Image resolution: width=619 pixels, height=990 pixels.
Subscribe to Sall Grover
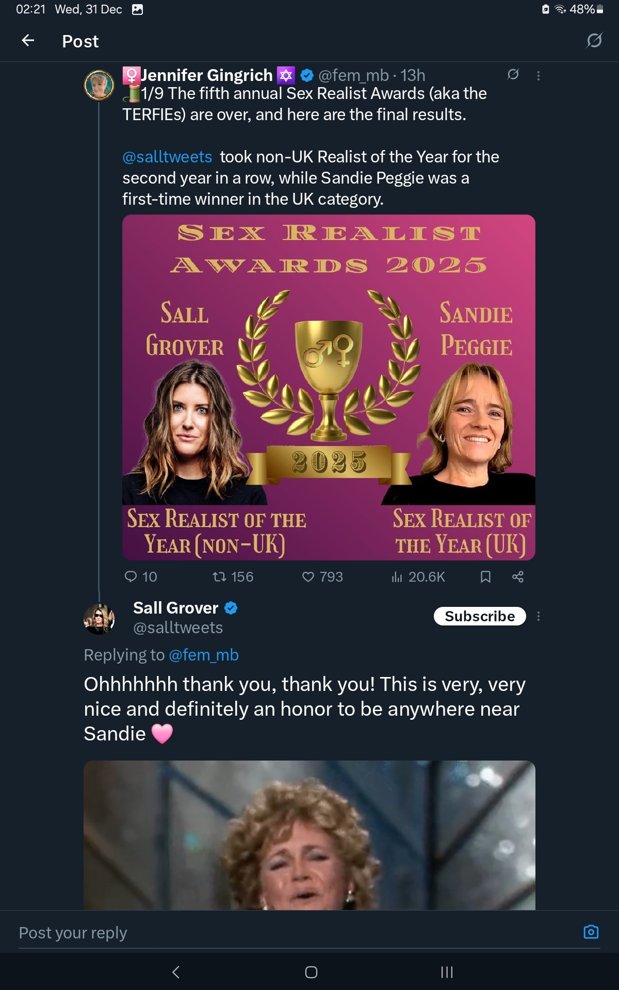479,616
